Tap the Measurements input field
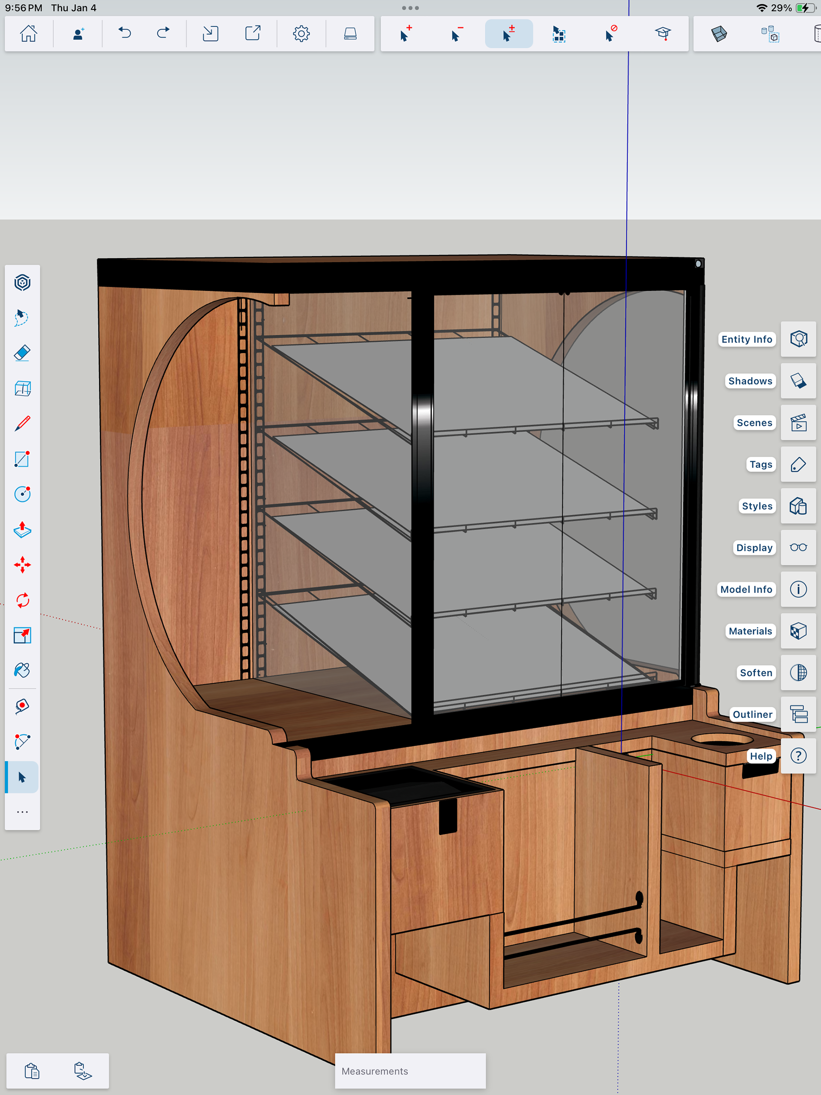This screenshot has height=1095, width=821. [410, 1071]
